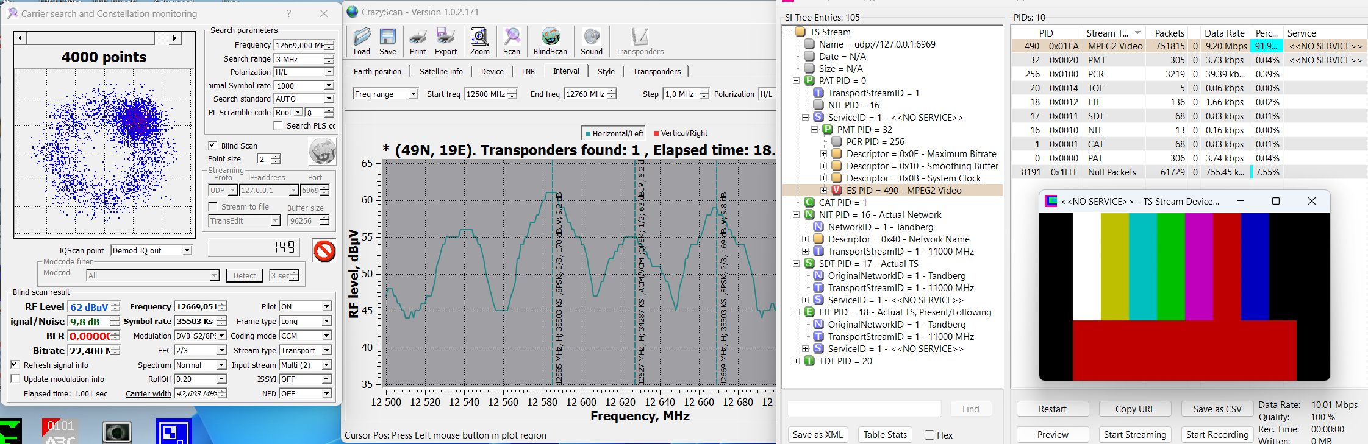The height and width of the screenshot is (444, 1368).
Task: Open the Transponders tab
Action: click(657, 71)
